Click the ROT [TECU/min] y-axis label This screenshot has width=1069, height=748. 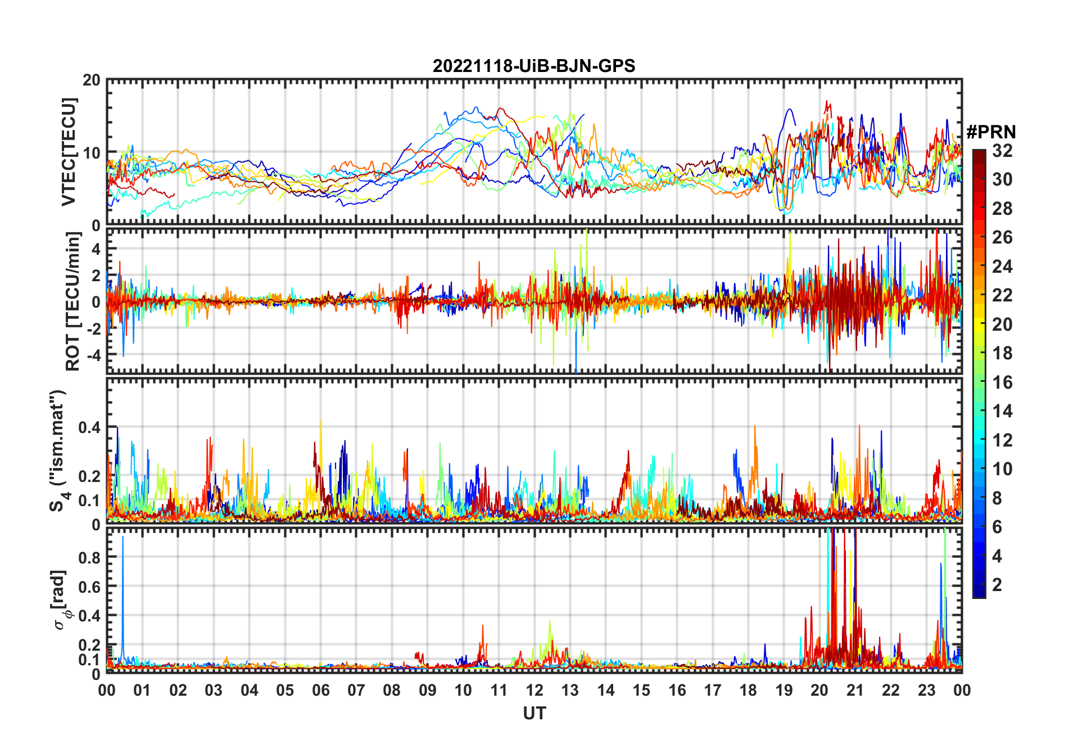tap(73, 301)
